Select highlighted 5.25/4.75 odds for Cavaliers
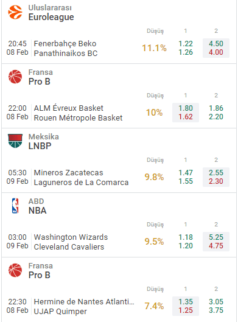 point(216,242)
